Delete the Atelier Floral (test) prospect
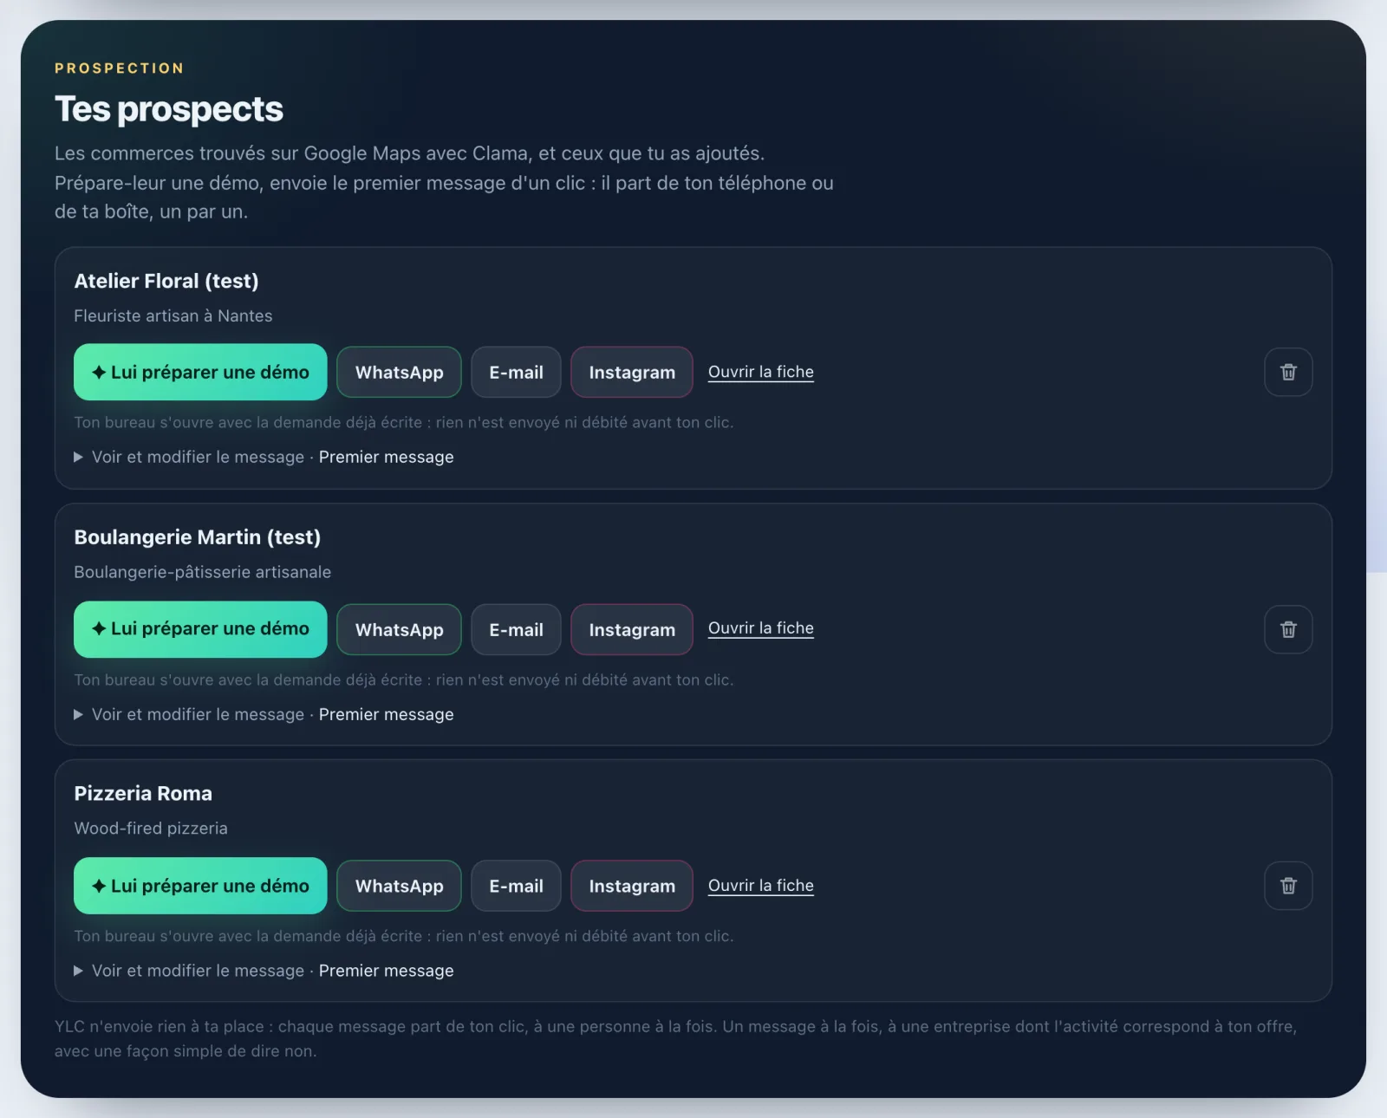 click(1288, 372)
